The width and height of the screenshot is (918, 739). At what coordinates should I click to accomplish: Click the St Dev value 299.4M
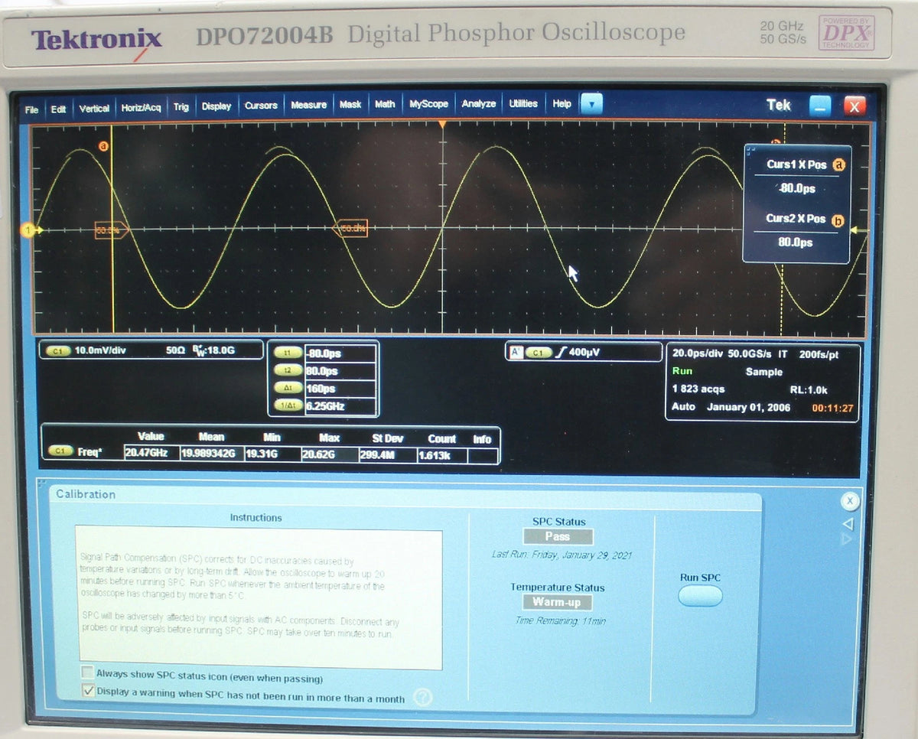pyautogui.click(x=386, y=454)
